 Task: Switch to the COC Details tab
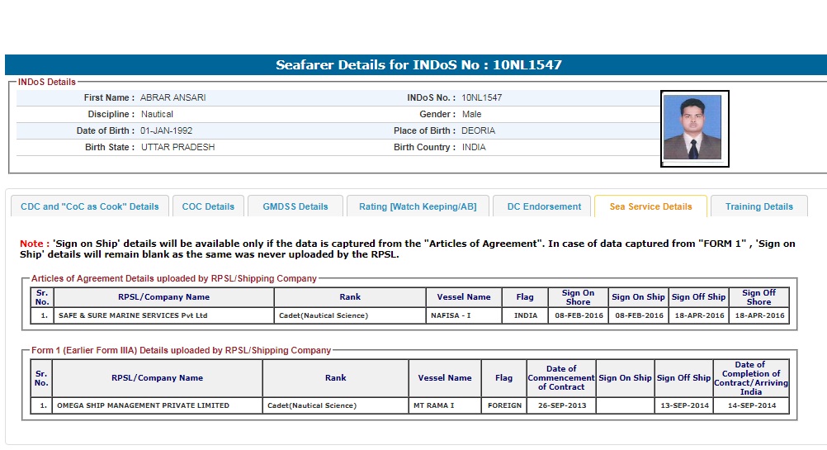(208, 206)
